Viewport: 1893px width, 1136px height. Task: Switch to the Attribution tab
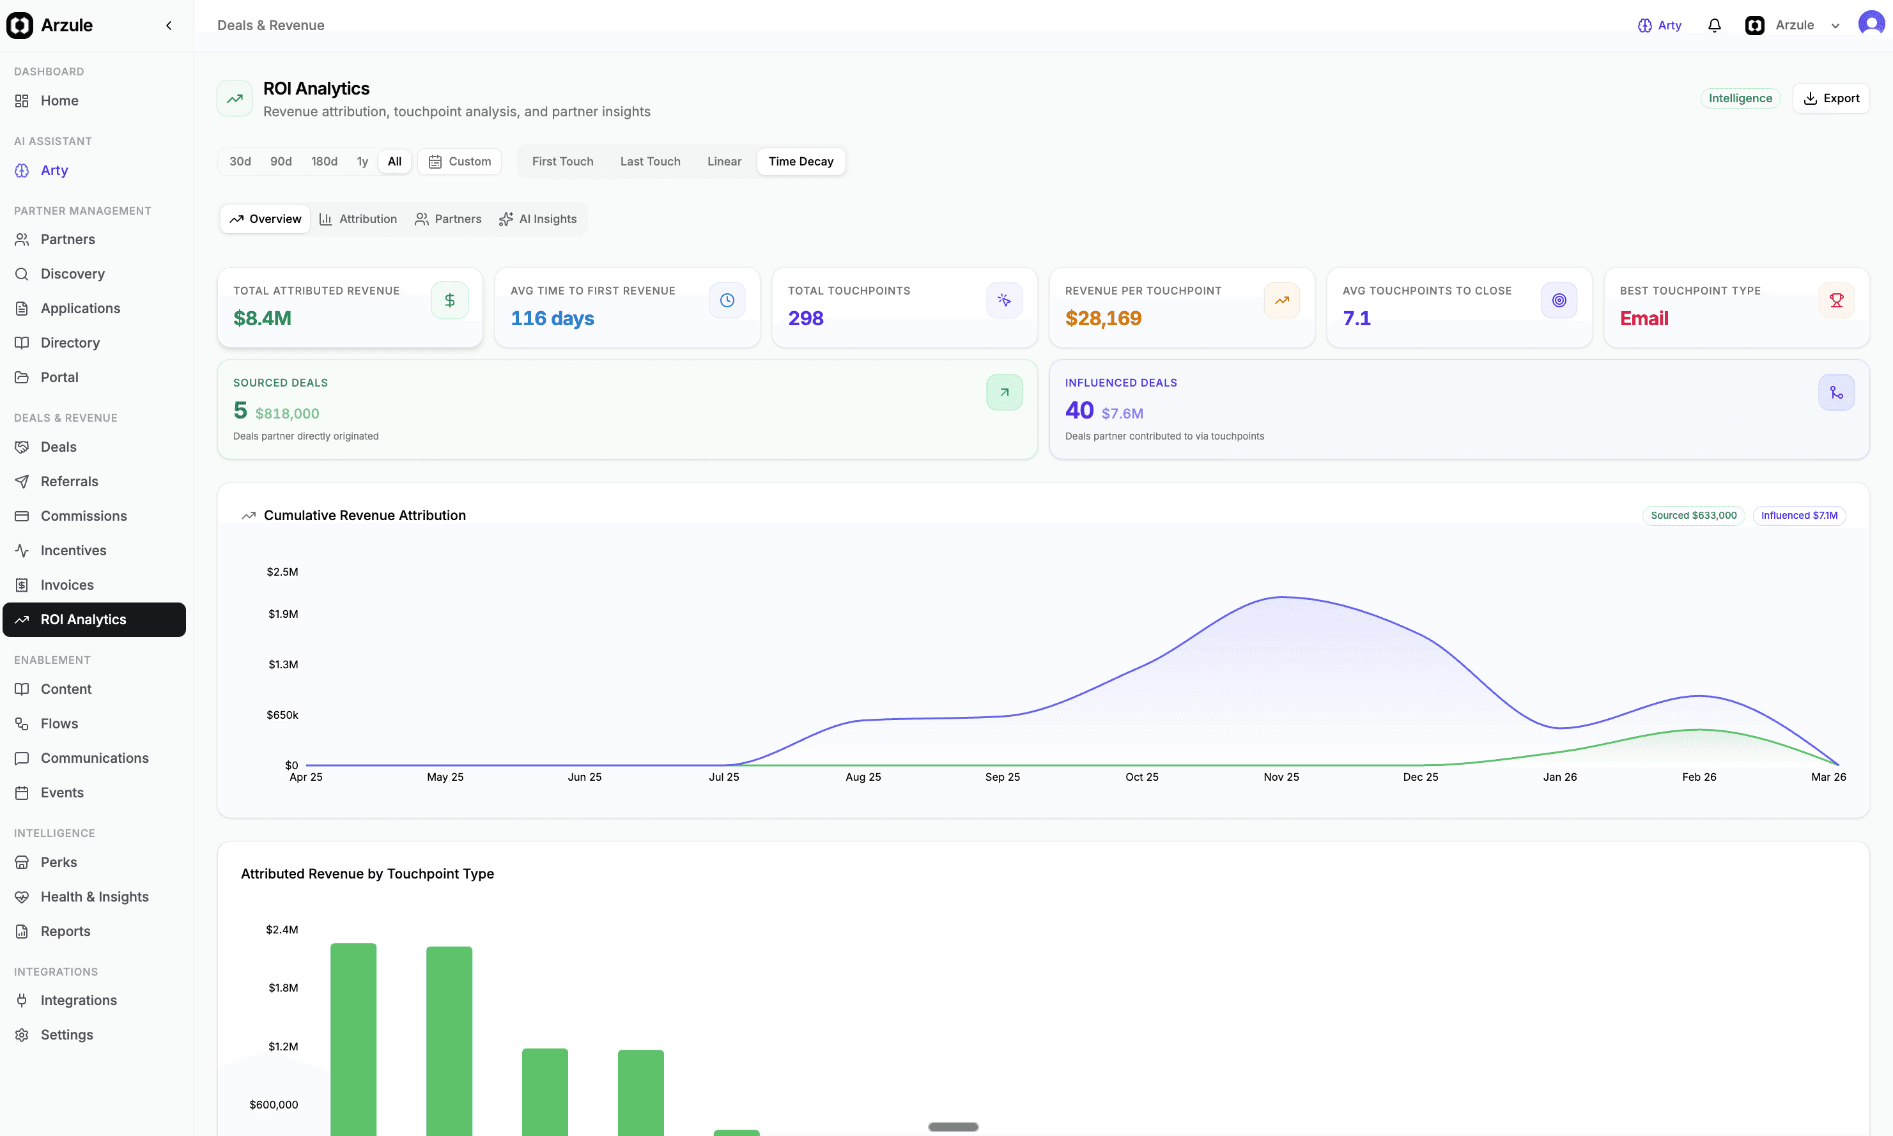359,219
